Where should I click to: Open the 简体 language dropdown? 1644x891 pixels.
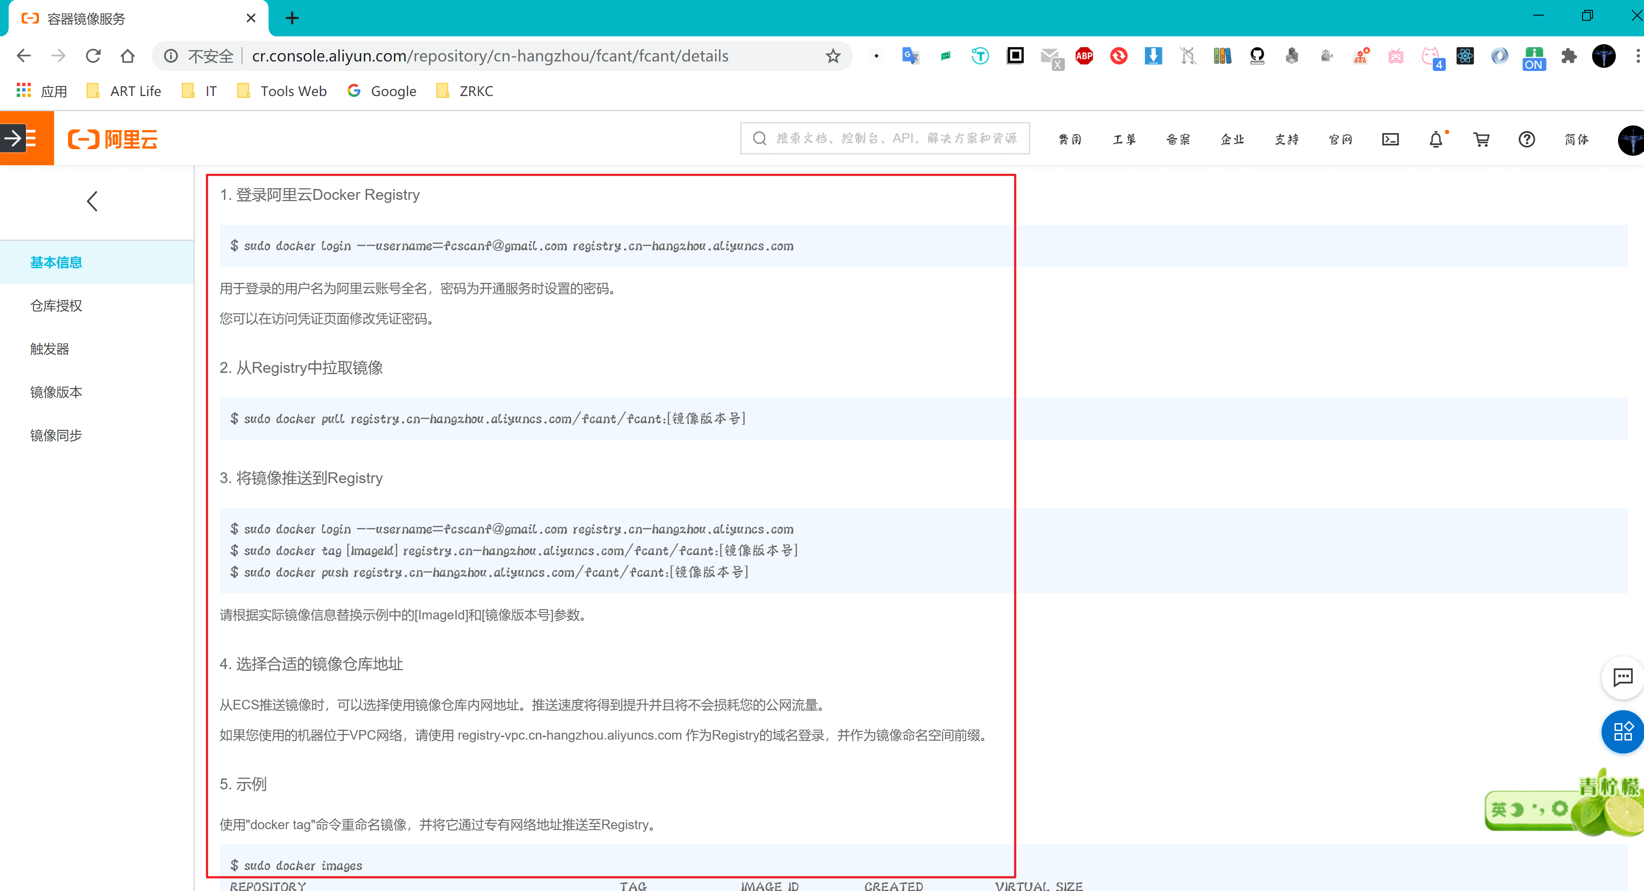coord(1576,139)
